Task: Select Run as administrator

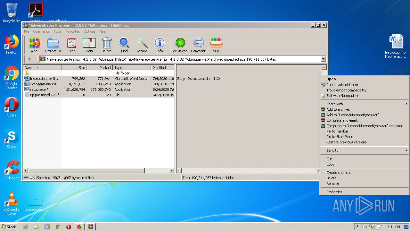Action: [x=365, y=85]
